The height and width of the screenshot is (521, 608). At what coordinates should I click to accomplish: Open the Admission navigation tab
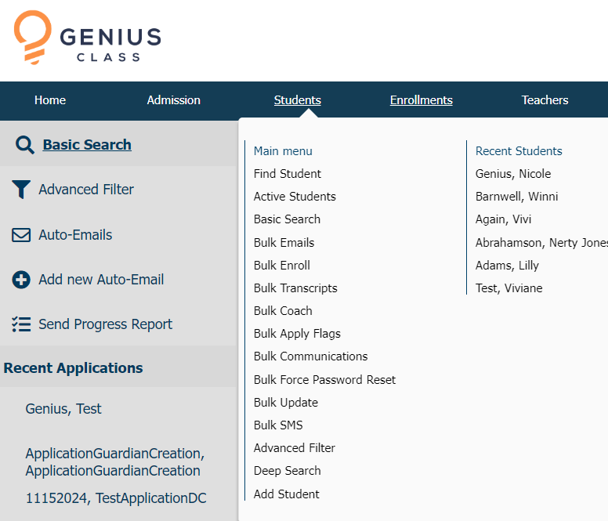coord(174,100)
